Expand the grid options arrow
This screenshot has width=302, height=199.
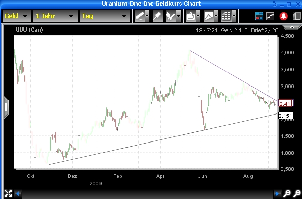coord(234,16)
